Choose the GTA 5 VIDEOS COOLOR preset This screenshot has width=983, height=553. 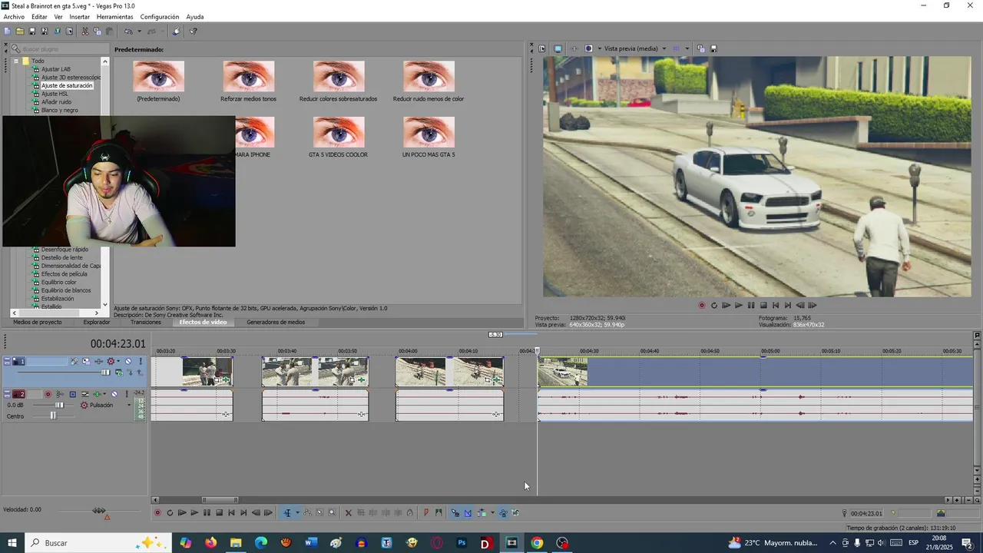338,137
